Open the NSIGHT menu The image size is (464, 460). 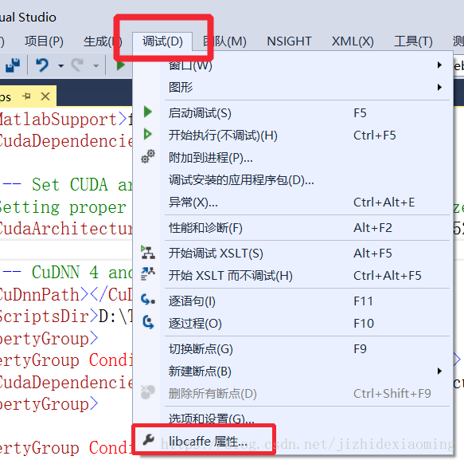(x=289, y=41)
